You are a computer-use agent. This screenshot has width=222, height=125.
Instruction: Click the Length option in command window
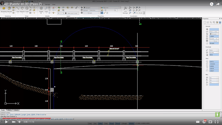click(24, 115)
